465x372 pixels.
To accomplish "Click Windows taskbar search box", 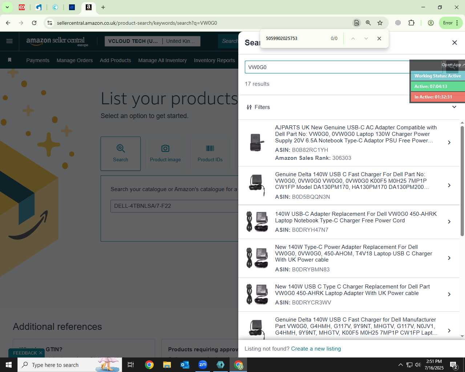I will pos(70,365).
